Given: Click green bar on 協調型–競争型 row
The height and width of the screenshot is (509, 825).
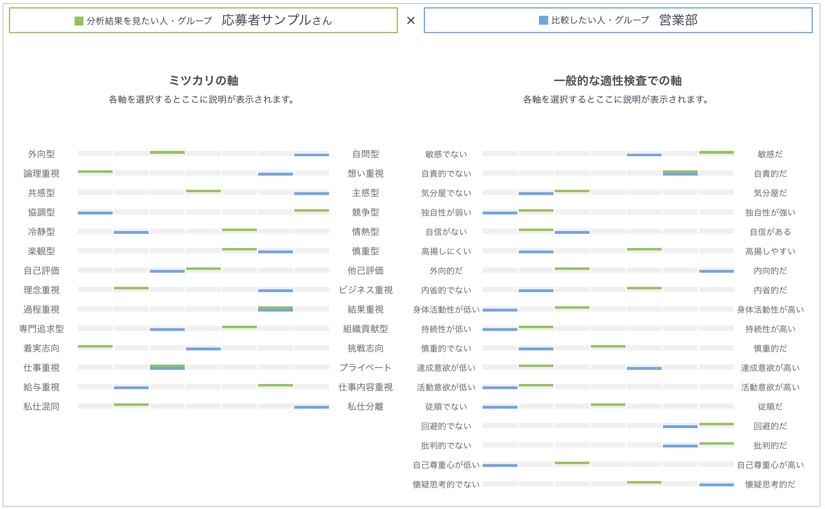Looking at the screenshot, I should pyautogui.click(x=311, y=210).
